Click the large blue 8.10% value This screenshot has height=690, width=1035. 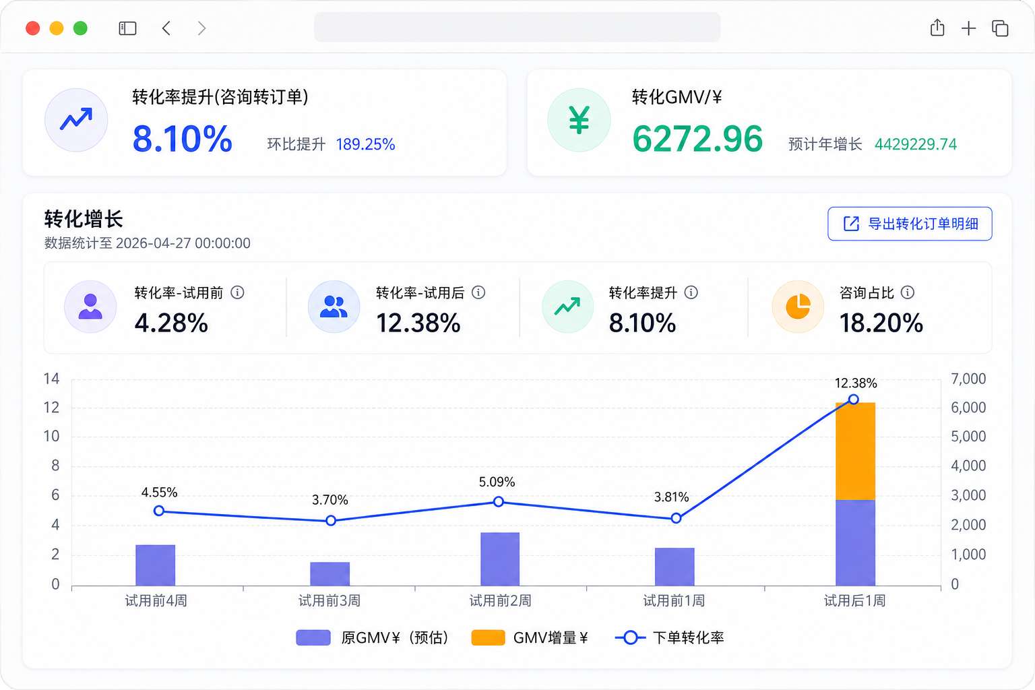click(183, 139)
